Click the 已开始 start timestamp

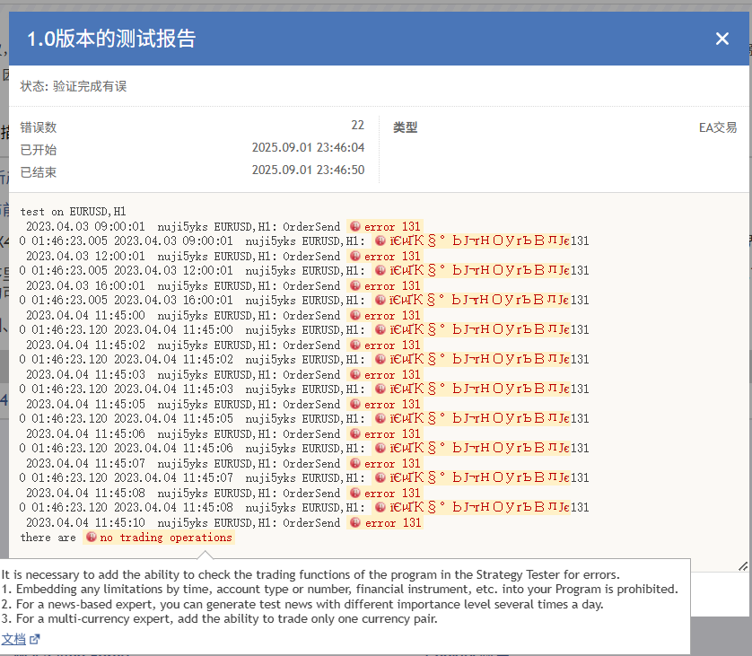[308, 147]
